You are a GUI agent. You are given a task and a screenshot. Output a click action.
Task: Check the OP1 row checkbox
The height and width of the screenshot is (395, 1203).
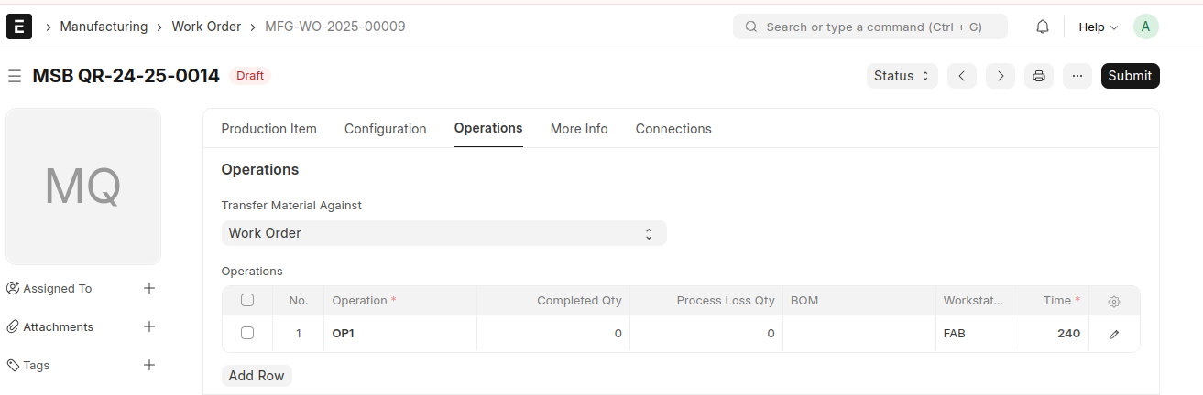(247, 333)
